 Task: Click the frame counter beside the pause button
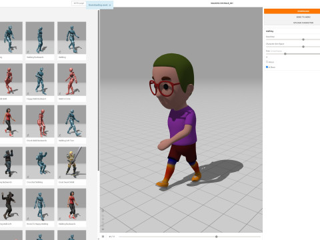click(112, 237)
